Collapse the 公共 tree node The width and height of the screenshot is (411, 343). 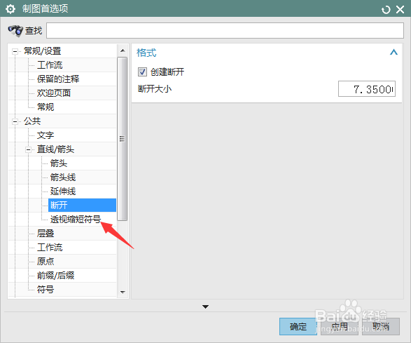[x=15, y=121]
